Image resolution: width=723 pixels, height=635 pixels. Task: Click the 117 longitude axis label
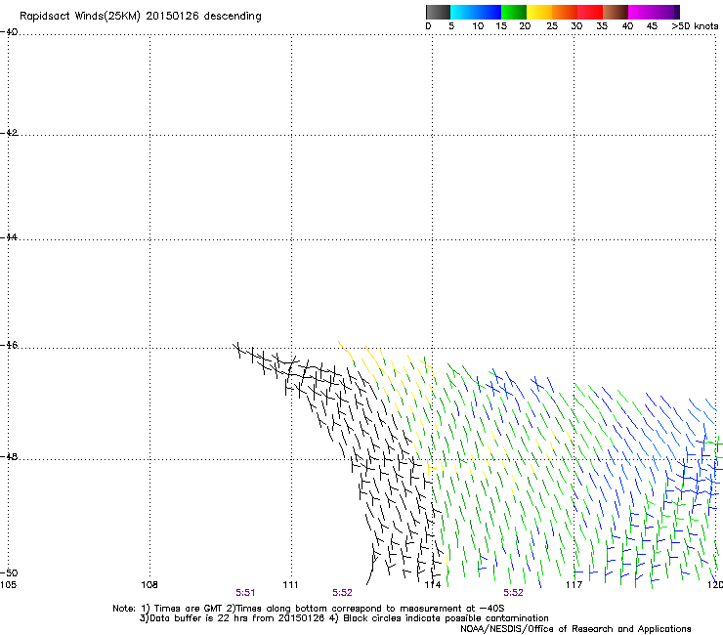pos(574,585)
